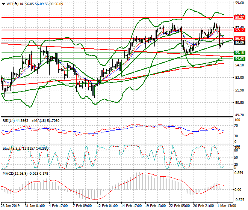Click the MA(18) 51.7030 value text
Viewport: 248px width, 210px height.
47,121
